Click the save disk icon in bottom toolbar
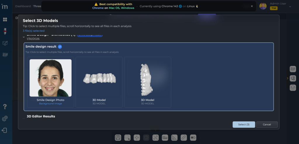The image size is (299, 144). (x=118, y=138)
